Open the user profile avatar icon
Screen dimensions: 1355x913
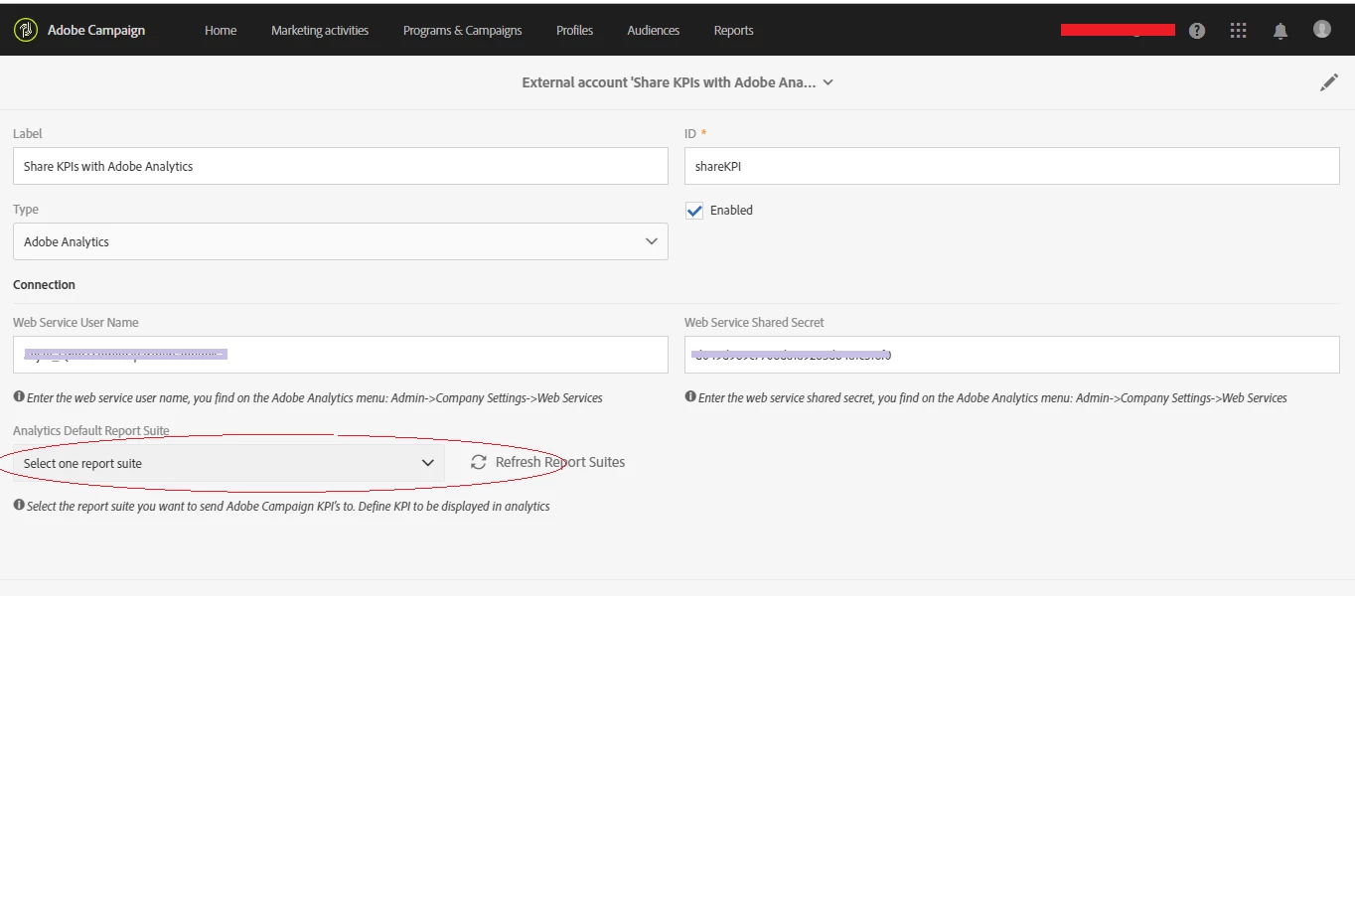pyautogui.click(x=1322, y=30)
